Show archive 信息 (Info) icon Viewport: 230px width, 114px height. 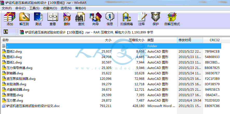pyautogui.click(x=110, y=17)
